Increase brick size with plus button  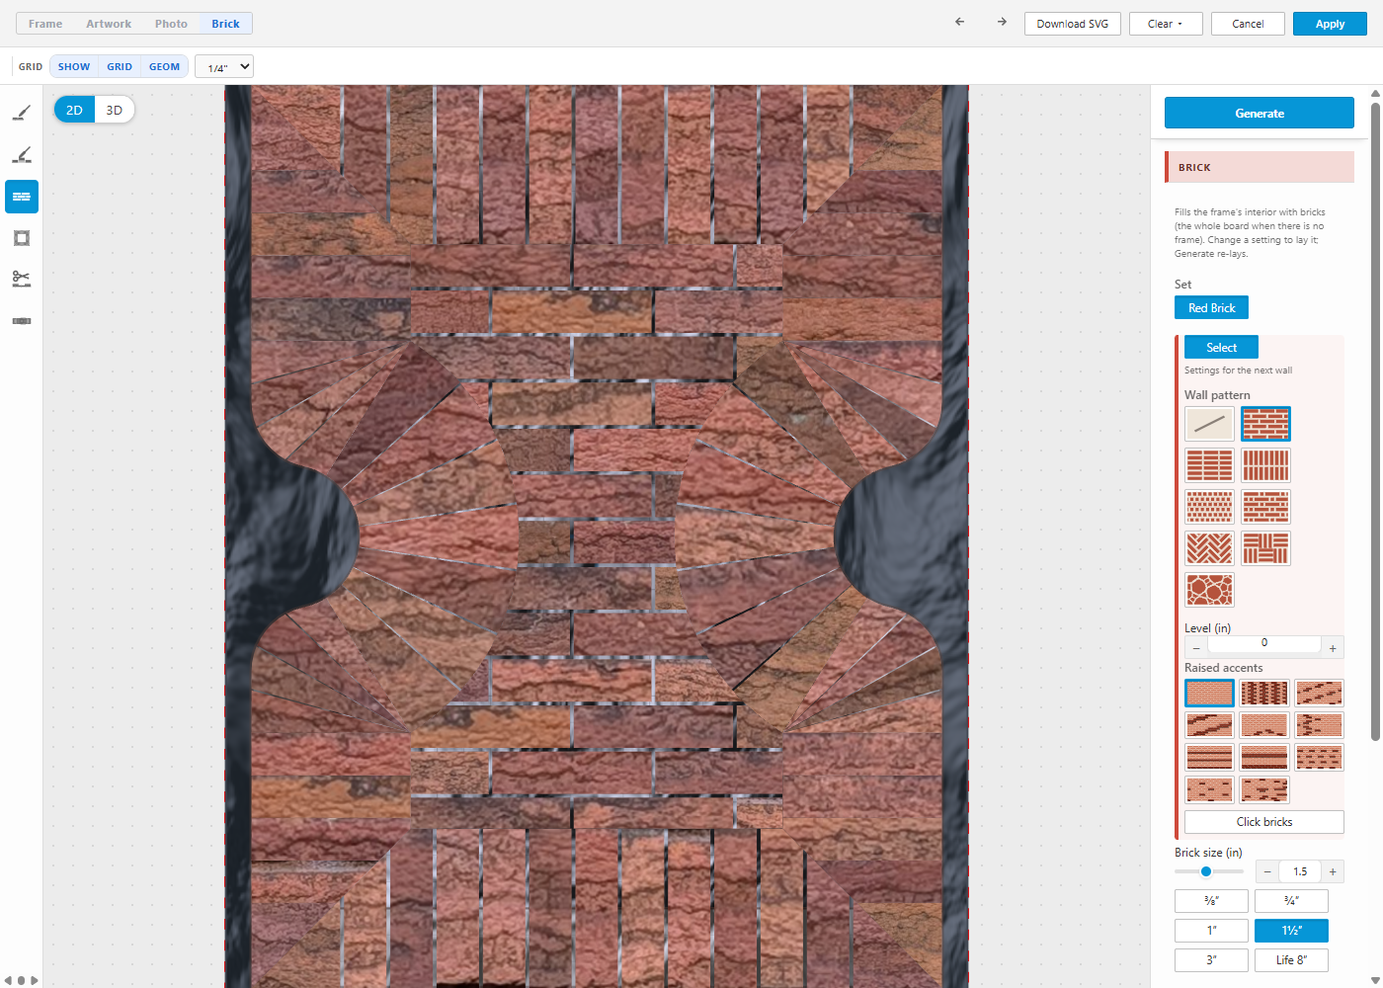click(1333, 871)
